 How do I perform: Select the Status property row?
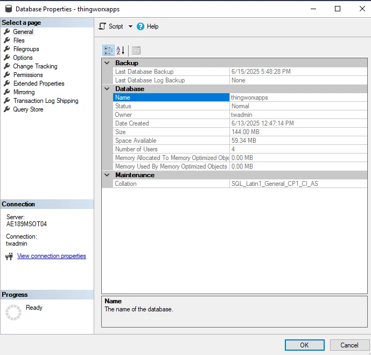click(x=240, y=106)
